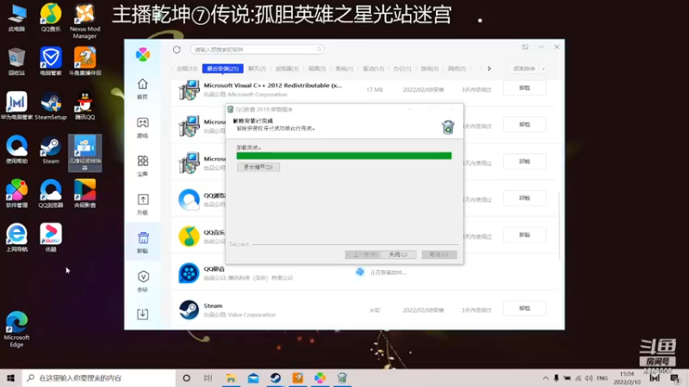This screenshot has height=387, width=689.
Task: Open 腾讯QQ desktop shortcut
Action: tap(84, 106)
